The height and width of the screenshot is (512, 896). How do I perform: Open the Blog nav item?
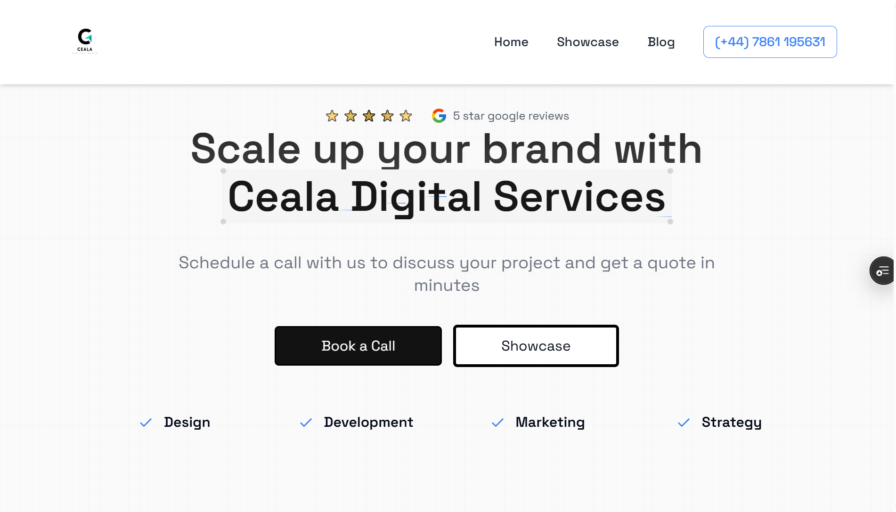(x=661, y=42)
